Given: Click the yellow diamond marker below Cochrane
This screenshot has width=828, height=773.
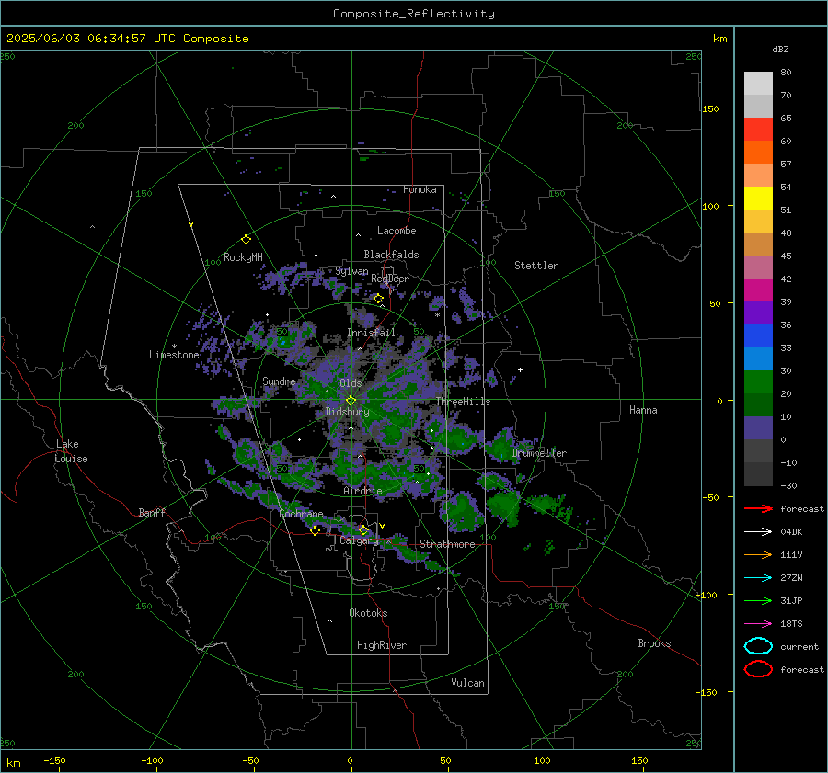Looking at the screenshot, I should coord(316,530).
